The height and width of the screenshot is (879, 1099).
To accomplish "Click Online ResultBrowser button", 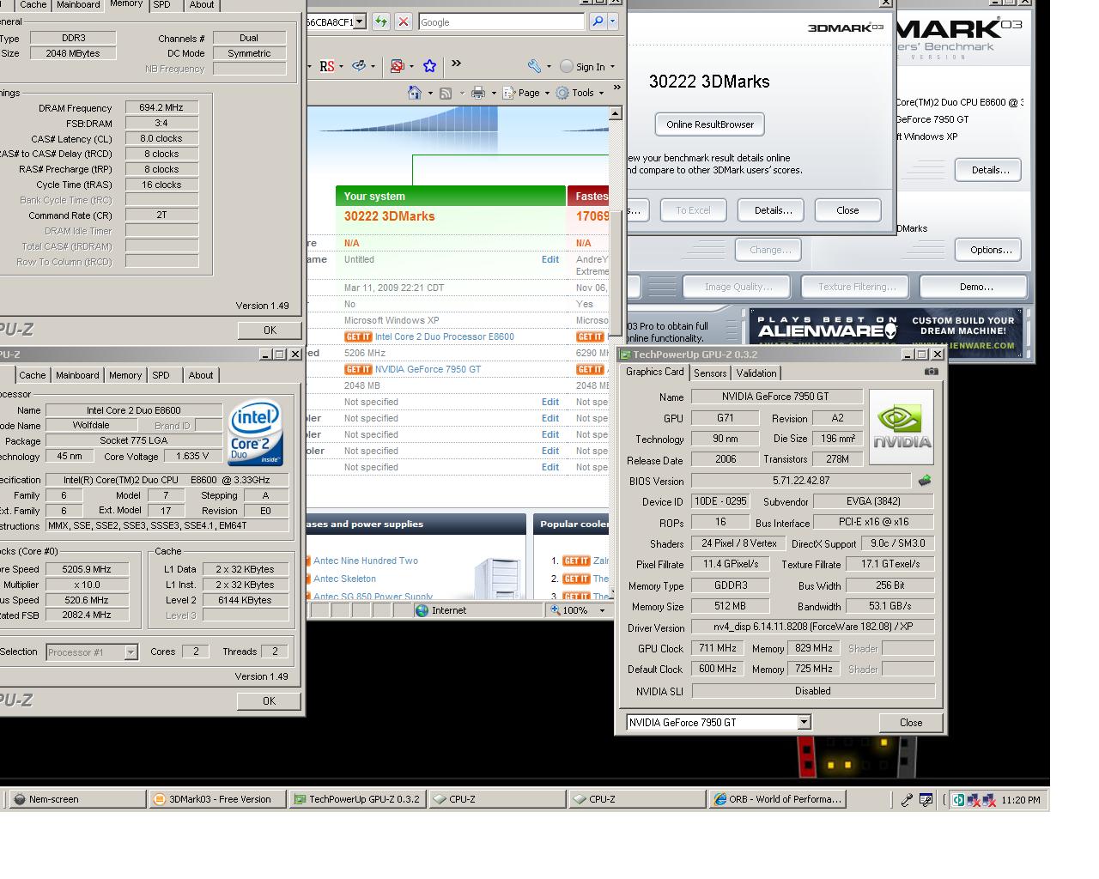I will pos(709,124).
